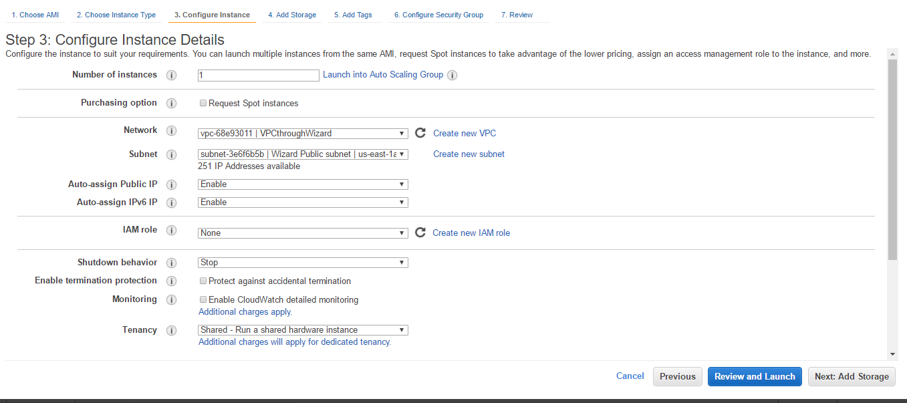Show info for Auto-assign Public IP

171,185
